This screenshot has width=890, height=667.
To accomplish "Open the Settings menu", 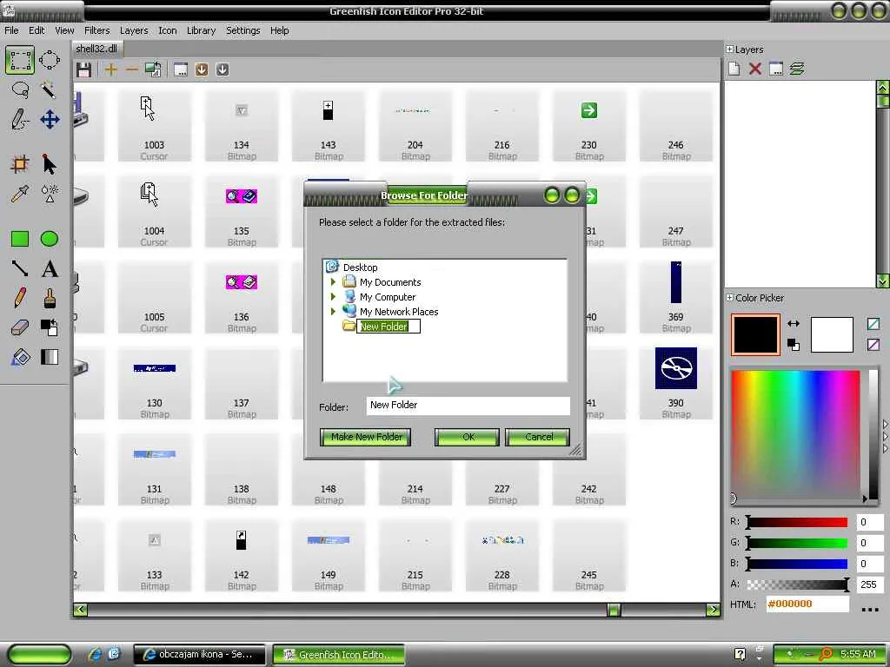I will coord(243,30).
